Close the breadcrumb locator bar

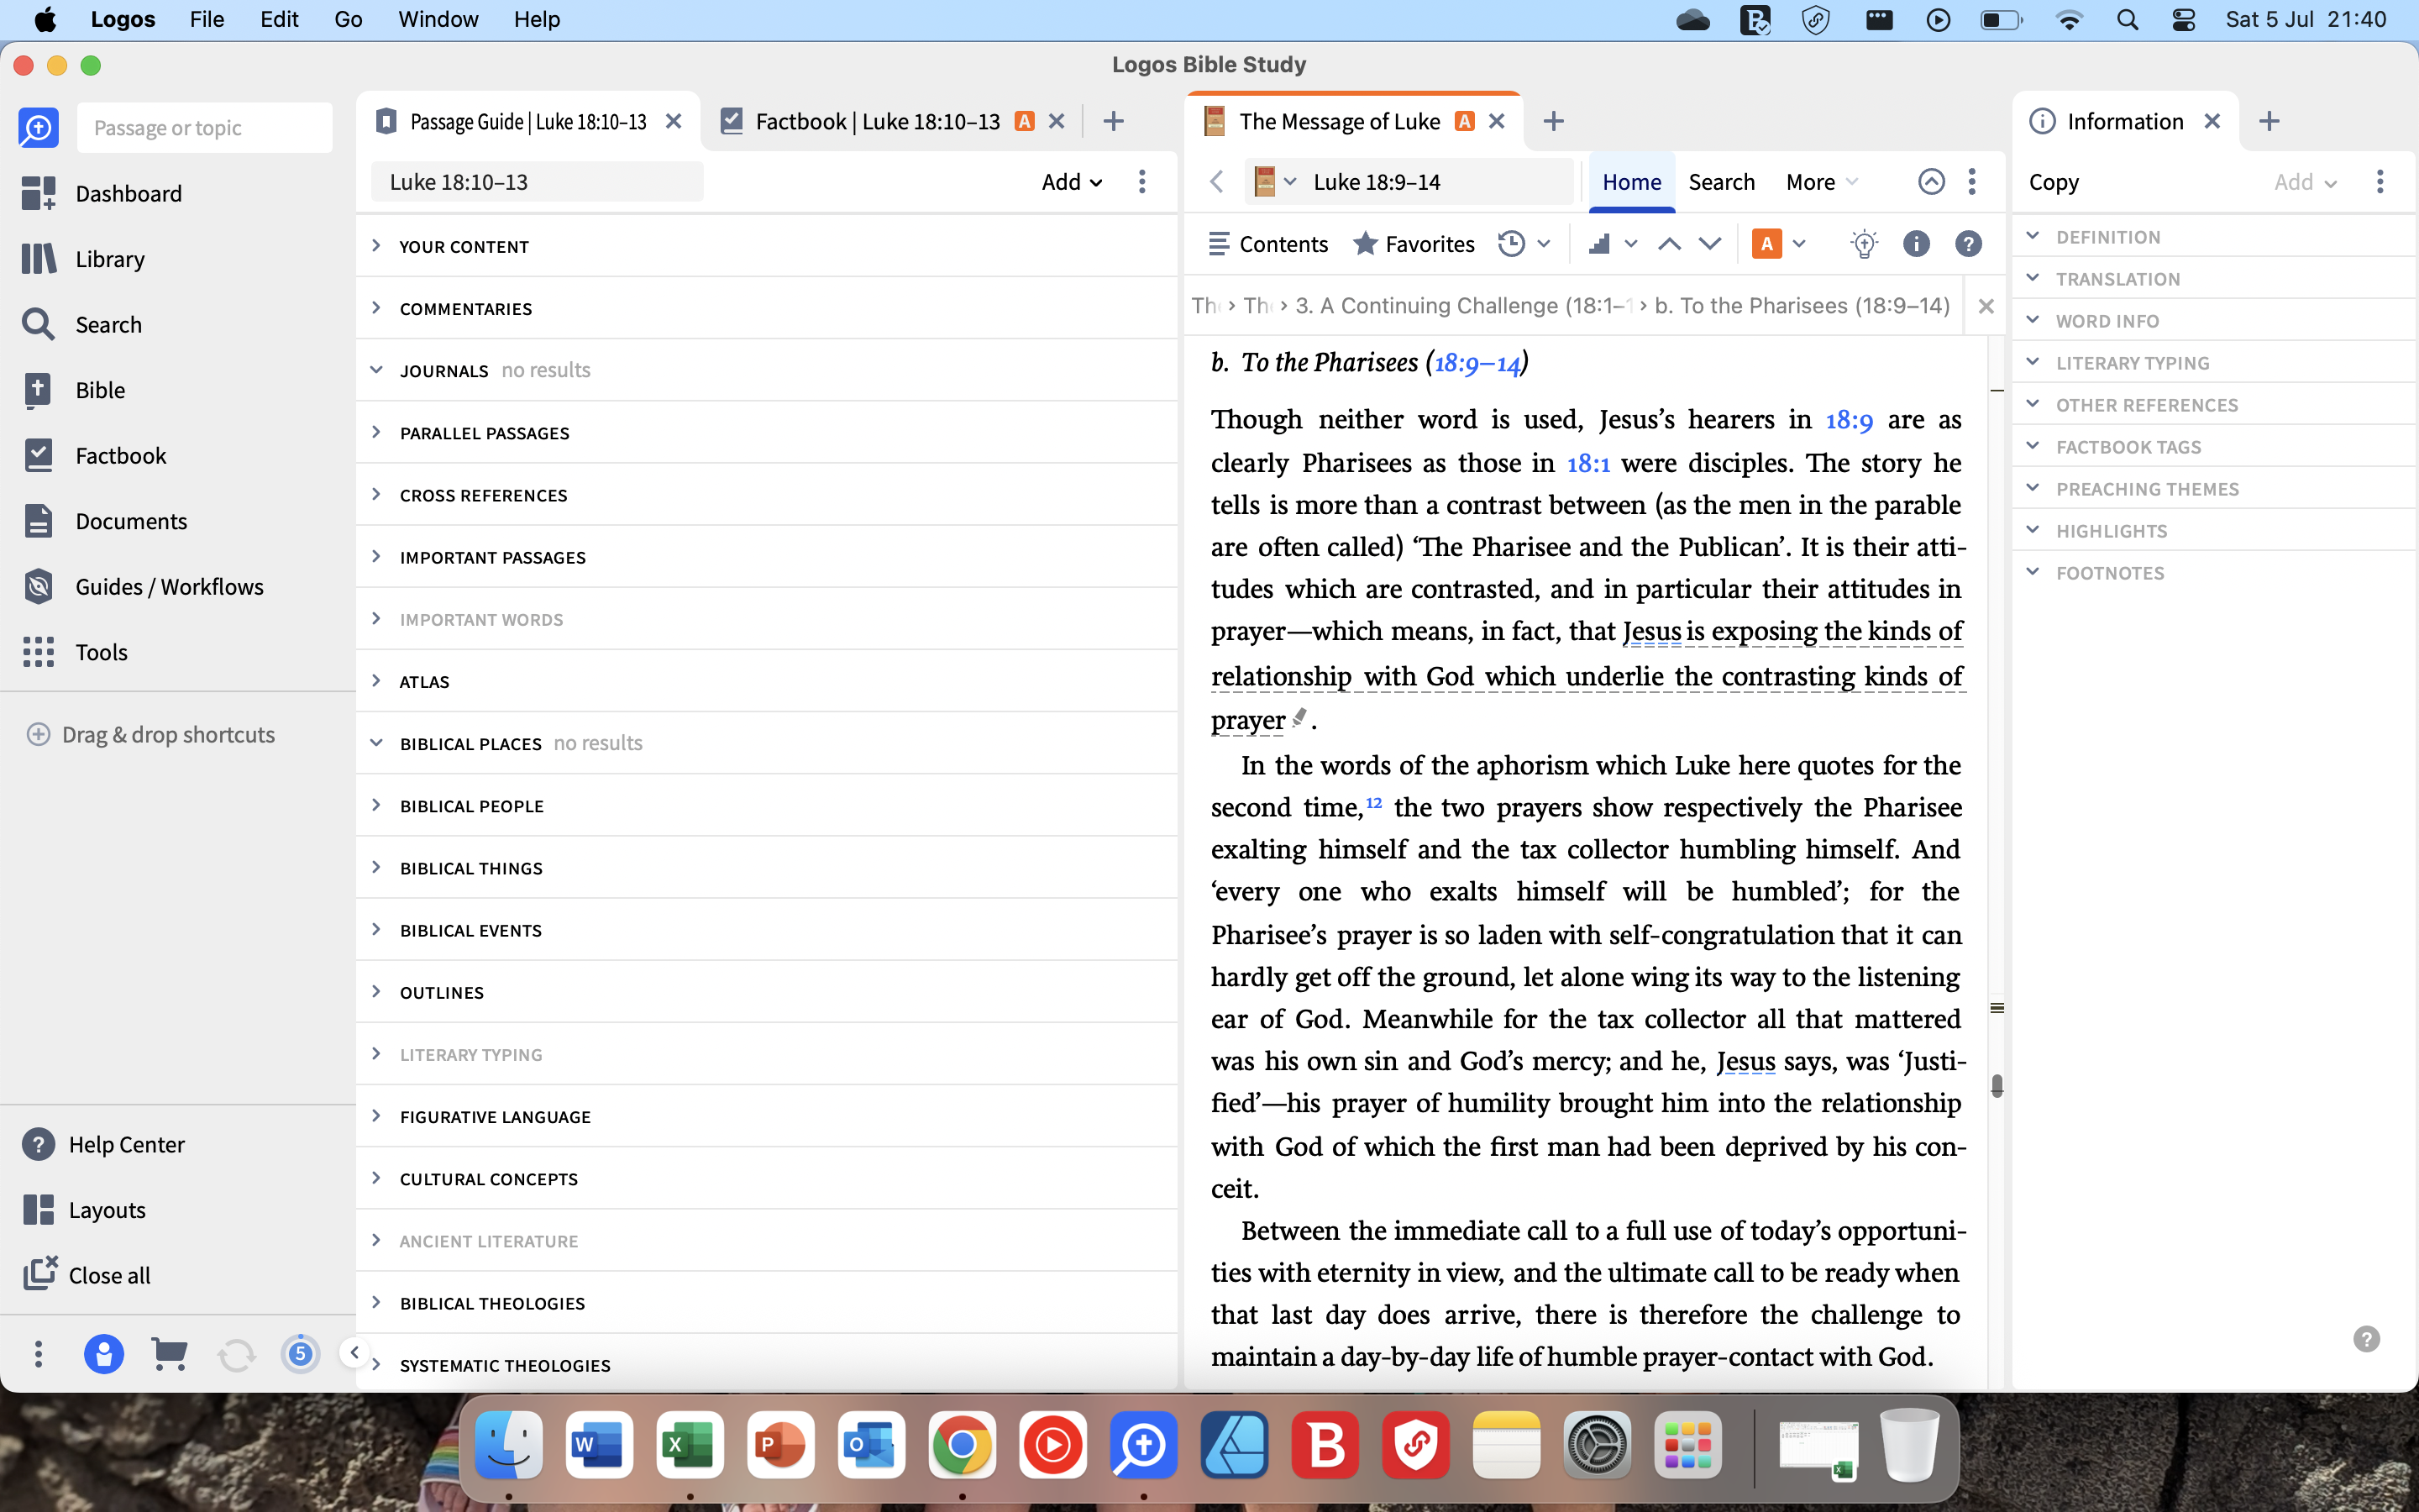1986,306
